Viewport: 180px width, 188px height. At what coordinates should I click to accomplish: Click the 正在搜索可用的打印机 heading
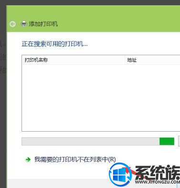pos(54,44)
